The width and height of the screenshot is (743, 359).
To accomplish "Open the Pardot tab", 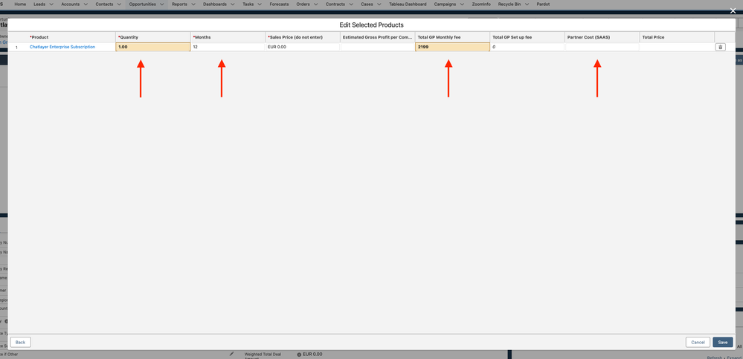I will [543, 4].
